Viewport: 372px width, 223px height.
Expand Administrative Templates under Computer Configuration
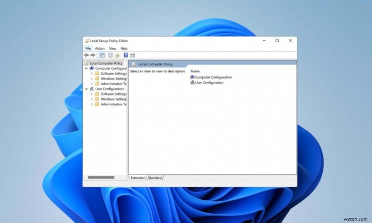(92, 84)
